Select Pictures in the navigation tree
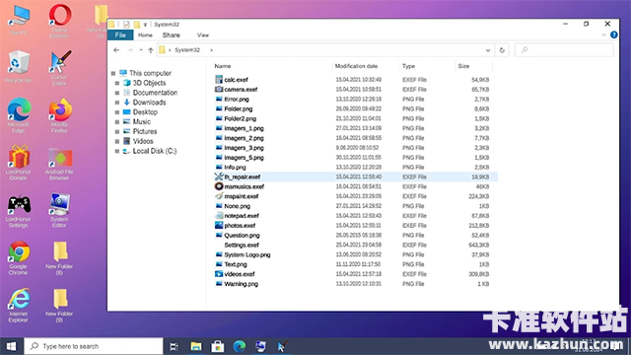Viewport: 631px width, 355px height. [145, 131]
